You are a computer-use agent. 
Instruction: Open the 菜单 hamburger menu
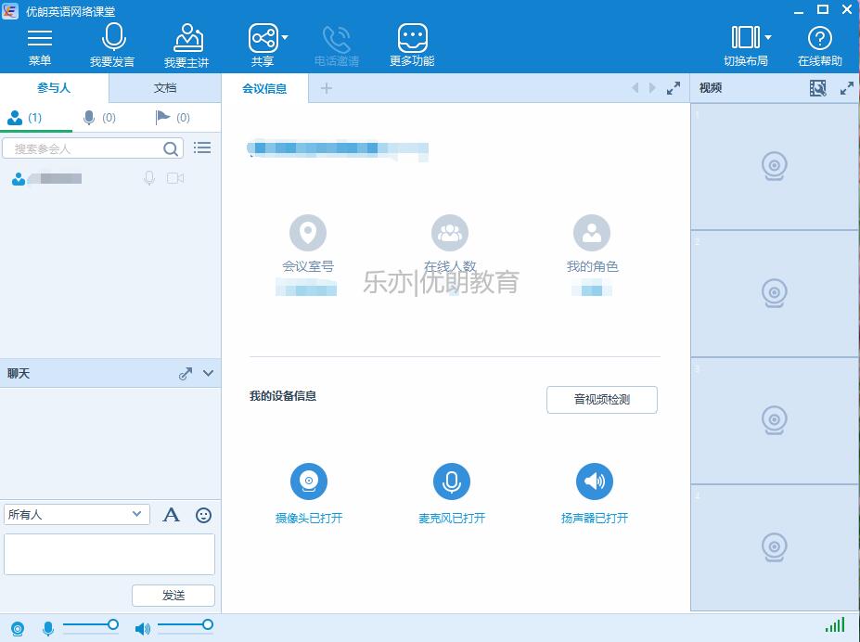tap(40, 38)
